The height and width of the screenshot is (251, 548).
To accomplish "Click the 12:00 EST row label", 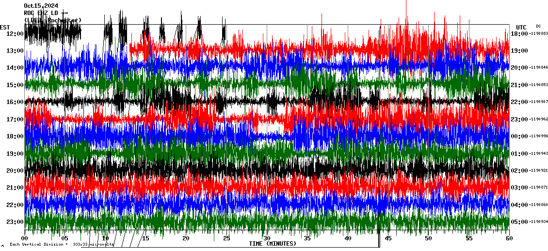I will (x=16, y=34).
